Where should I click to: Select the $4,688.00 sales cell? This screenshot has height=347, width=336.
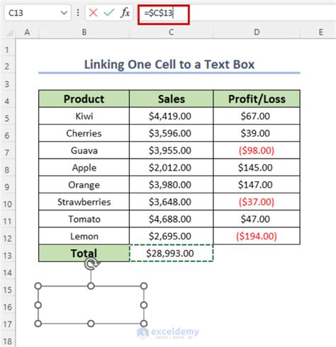pos(172,219)
